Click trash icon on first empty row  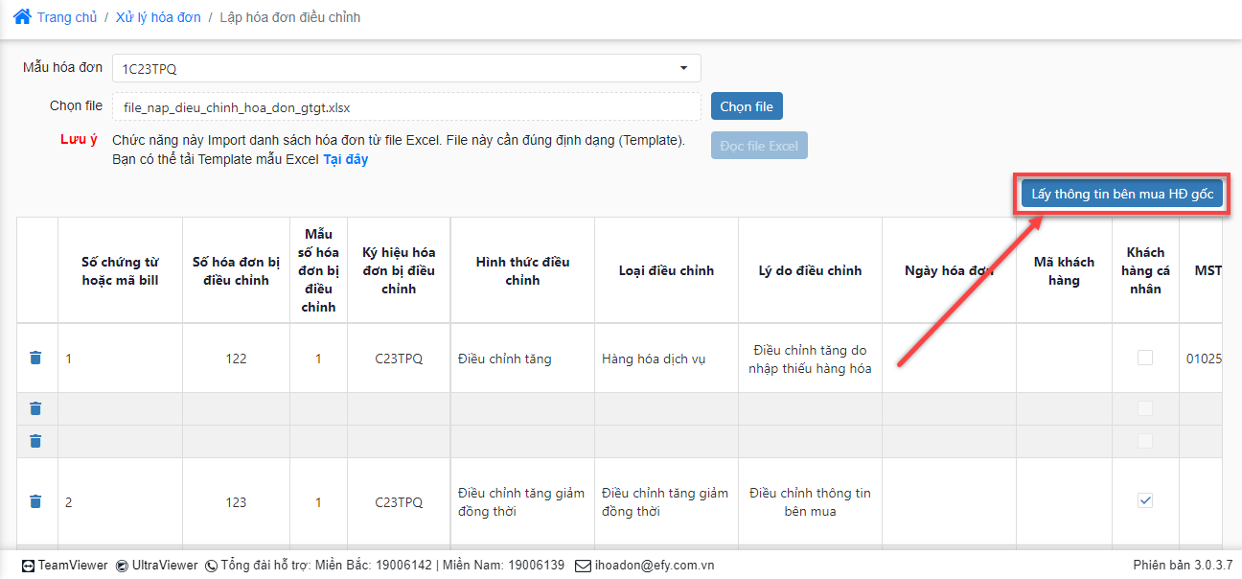[35, 408]
